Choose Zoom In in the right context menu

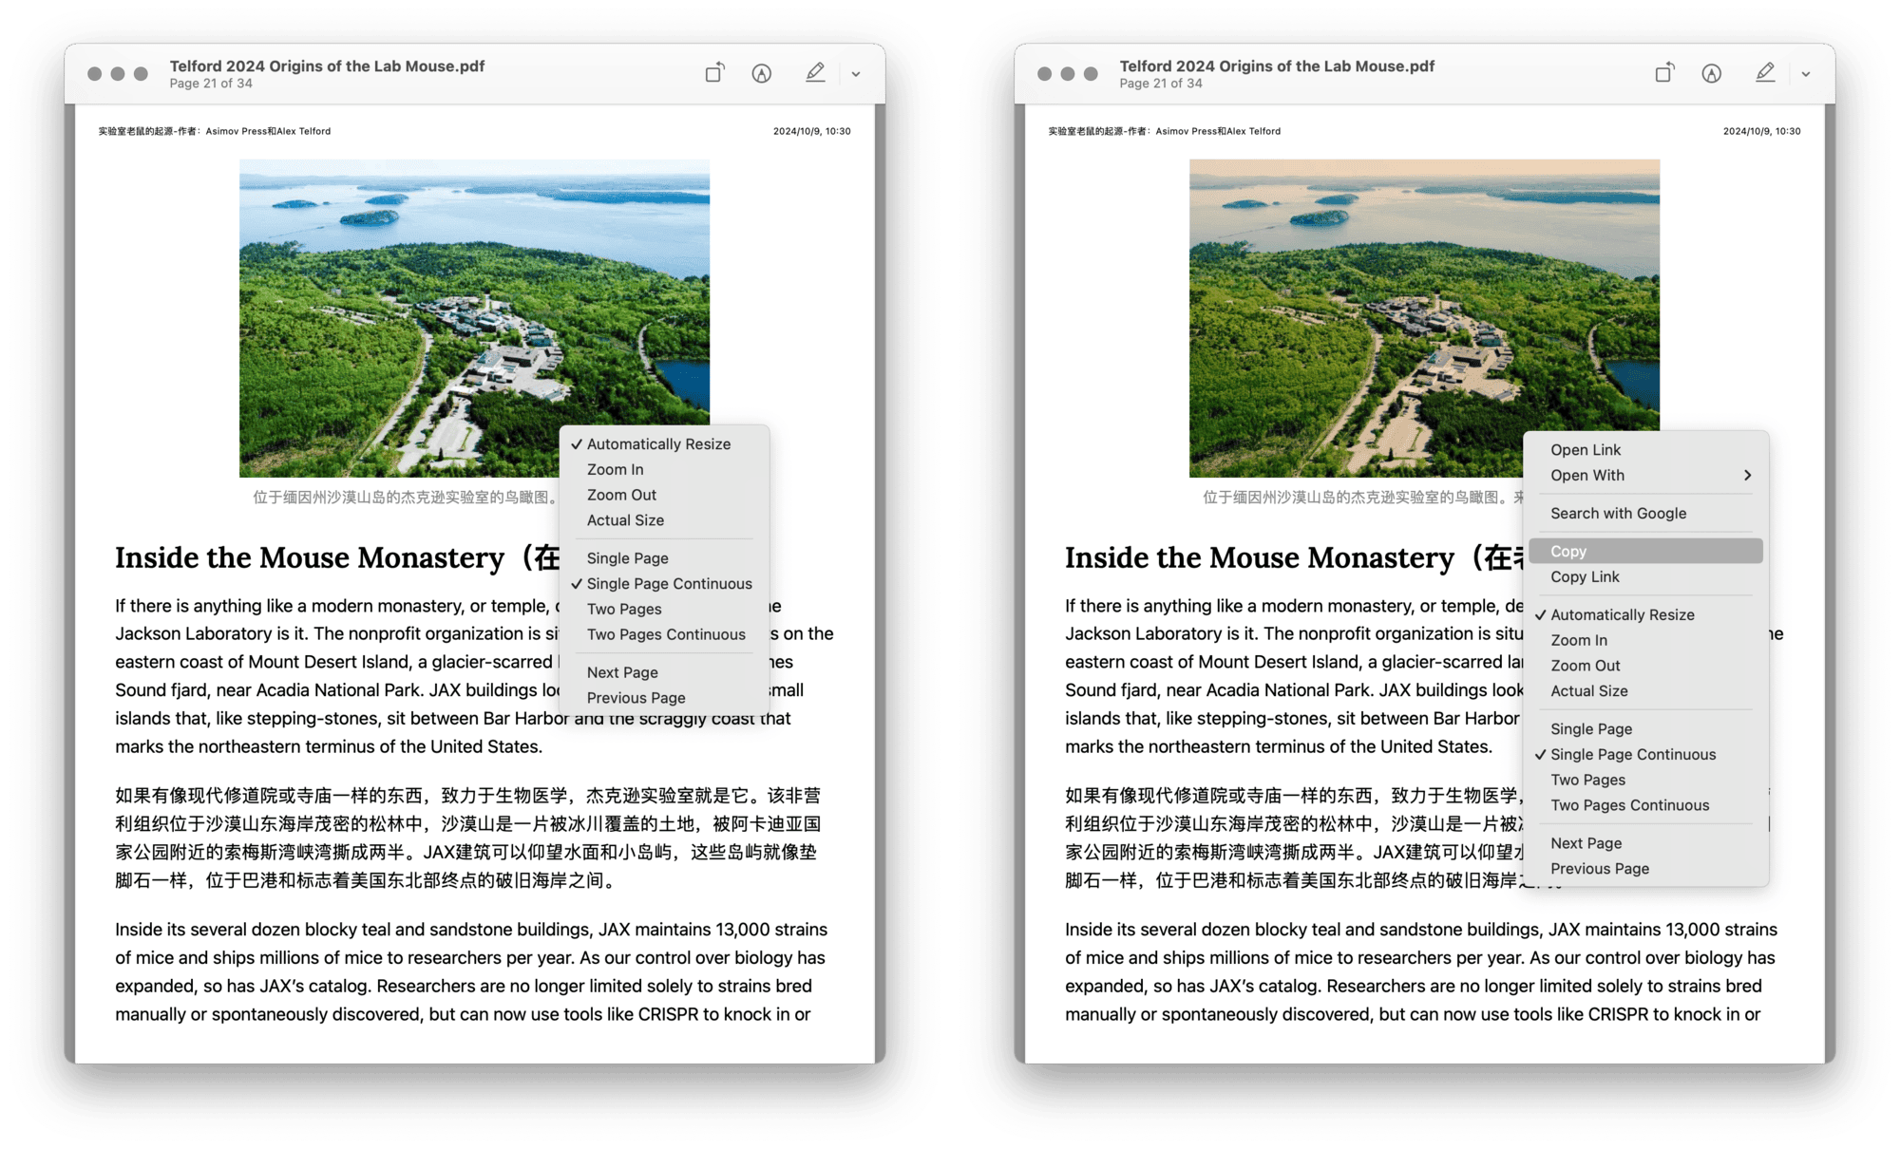1645,641
